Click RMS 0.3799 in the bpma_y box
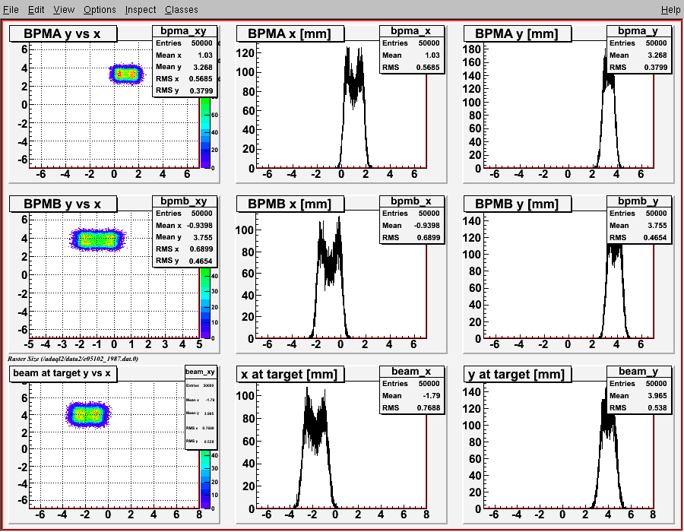This screenshot has height=532, width=684. point(639,68)
